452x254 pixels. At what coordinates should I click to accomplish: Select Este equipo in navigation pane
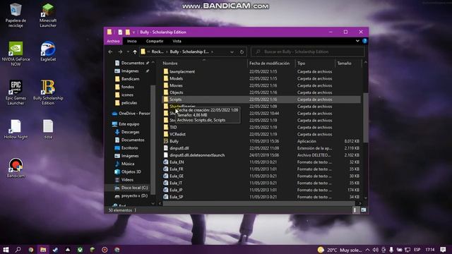(x=126, y=124)
